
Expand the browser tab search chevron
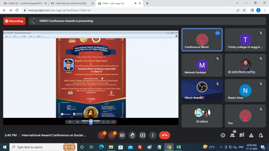pyautogui.click(x=237, y=3)
